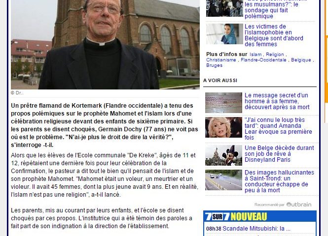Open the Amanda Lear article link

(x=278, y=129)
